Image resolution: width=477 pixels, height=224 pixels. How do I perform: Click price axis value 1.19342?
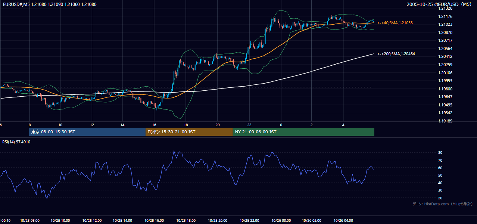pyautogui.click(x=446, y=113)
